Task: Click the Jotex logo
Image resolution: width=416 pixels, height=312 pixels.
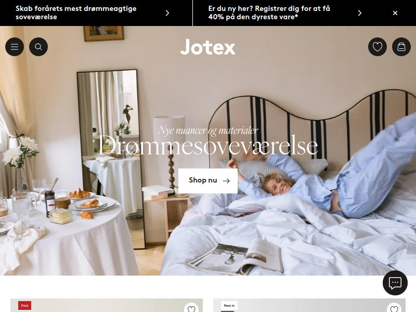Action: coord(207,47)
